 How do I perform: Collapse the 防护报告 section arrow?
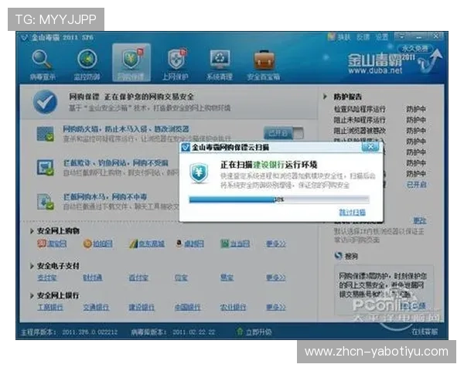click(325, 97)
